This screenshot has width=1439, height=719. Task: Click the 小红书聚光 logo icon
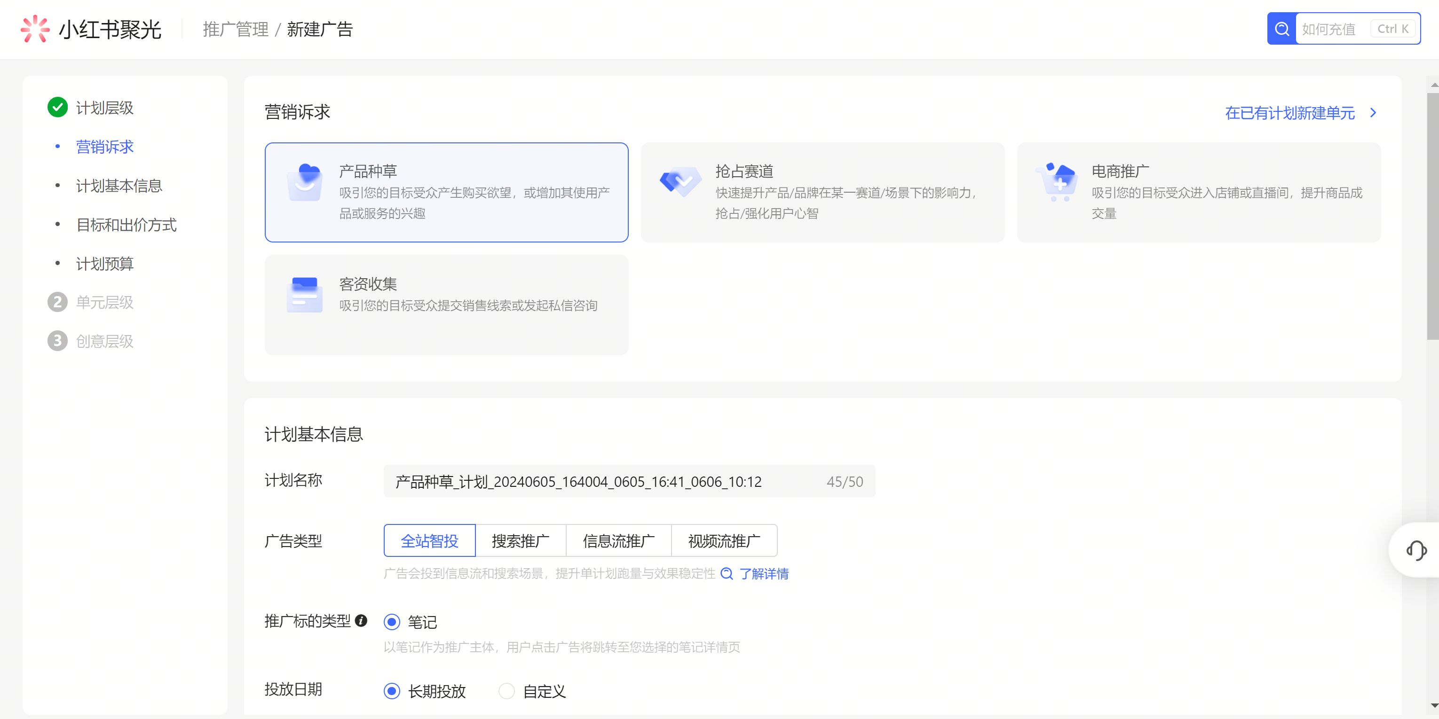click(35, 29)
